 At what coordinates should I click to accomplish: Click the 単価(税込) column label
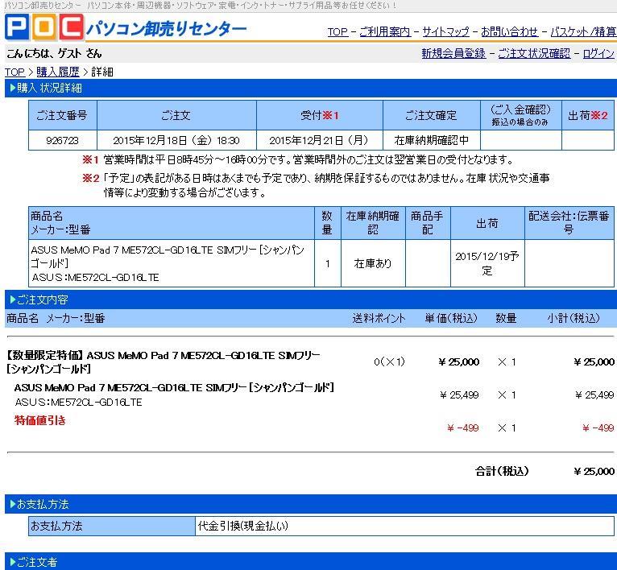point(451,318)
